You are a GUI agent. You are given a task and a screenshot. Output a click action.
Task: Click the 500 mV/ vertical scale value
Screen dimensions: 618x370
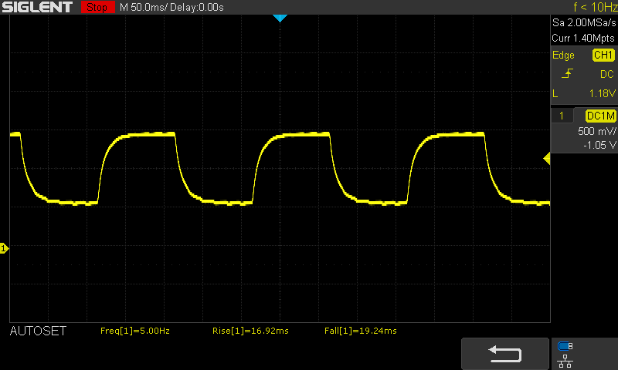click(x=596, y=131)
